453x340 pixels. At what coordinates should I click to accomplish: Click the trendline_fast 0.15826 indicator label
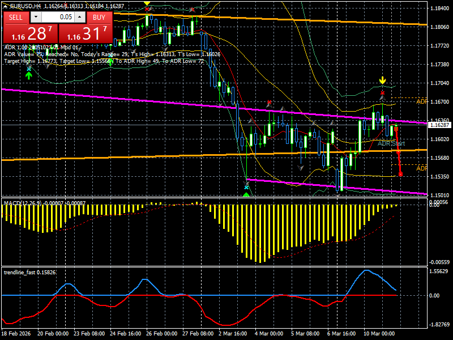[x=30, y=273]
